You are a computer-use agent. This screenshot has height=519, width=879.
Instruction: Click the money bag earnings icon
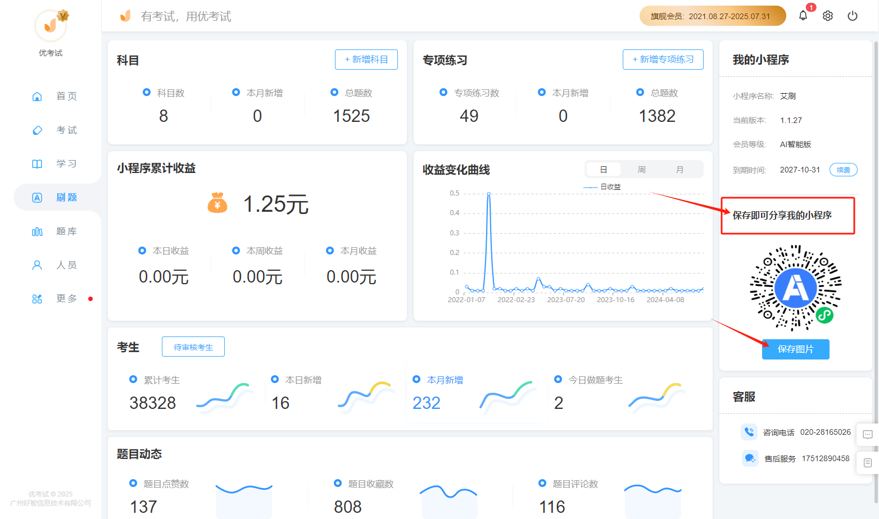click(x=218, y=203)
